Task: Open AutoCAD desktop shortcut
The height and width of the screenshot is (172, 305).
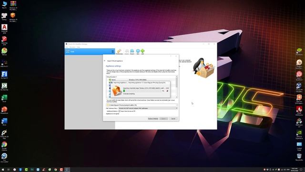Action: 4,29
